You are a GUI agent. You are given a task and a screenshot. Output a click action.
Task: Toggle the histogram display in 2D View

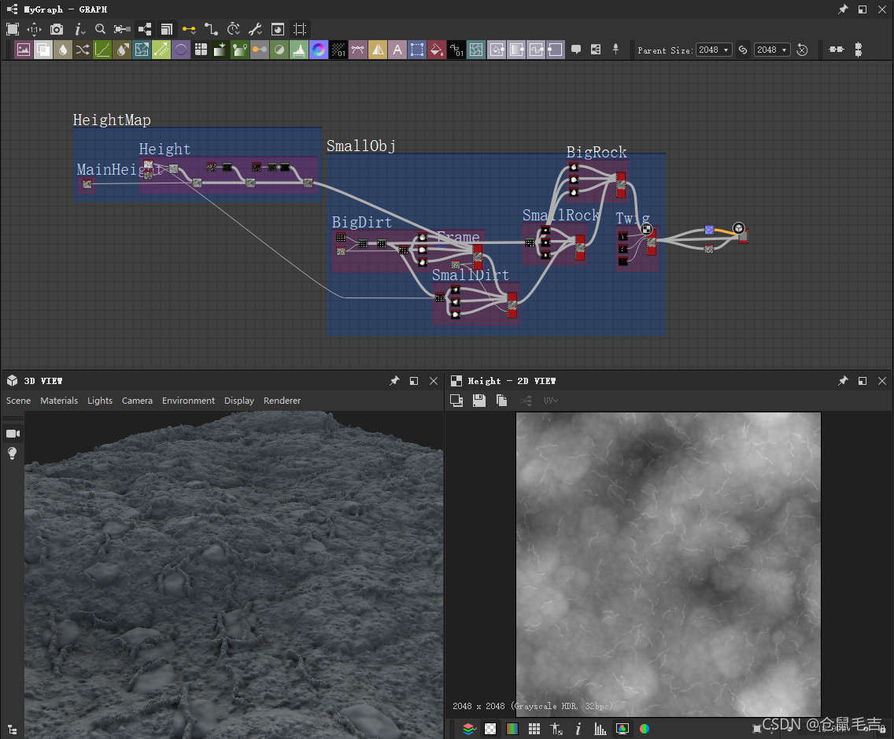point(600,728)
